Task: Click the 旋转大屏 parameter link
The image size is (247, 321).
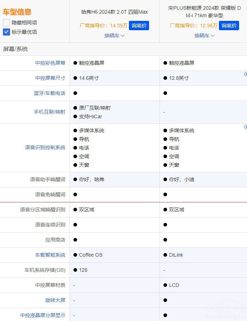Action: (x=55, y=300)
